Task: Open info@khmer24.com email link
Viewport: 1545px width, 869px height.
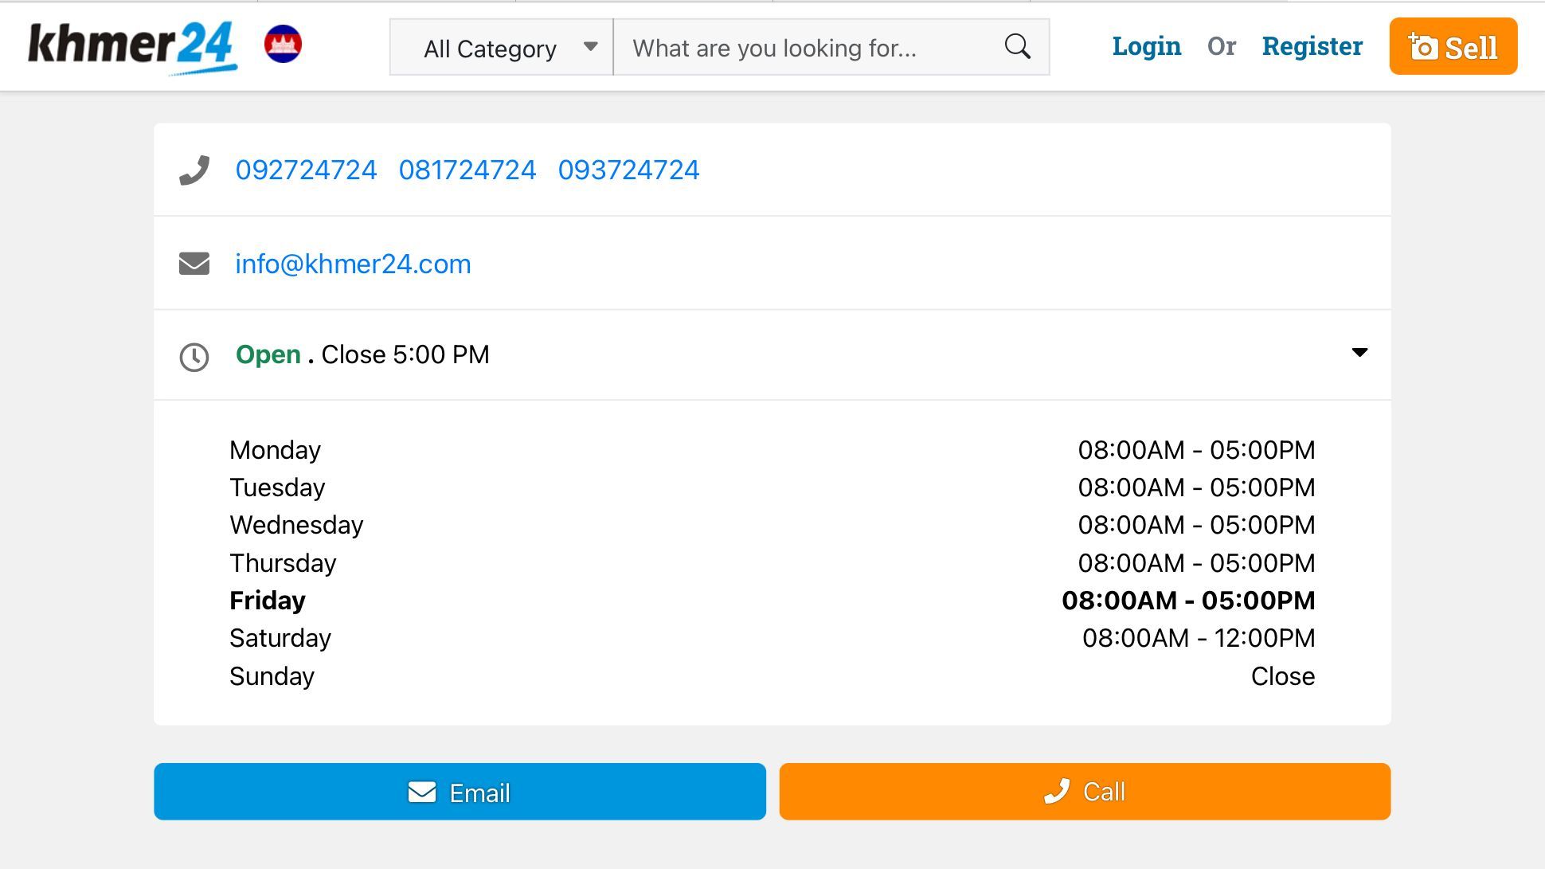Action: tap(353, 264)
